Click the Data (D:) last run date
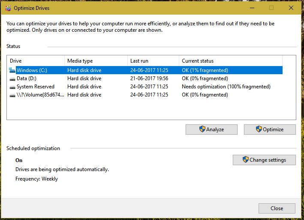Viewport: 304px width, 220px height. click(x=149, y=78)
